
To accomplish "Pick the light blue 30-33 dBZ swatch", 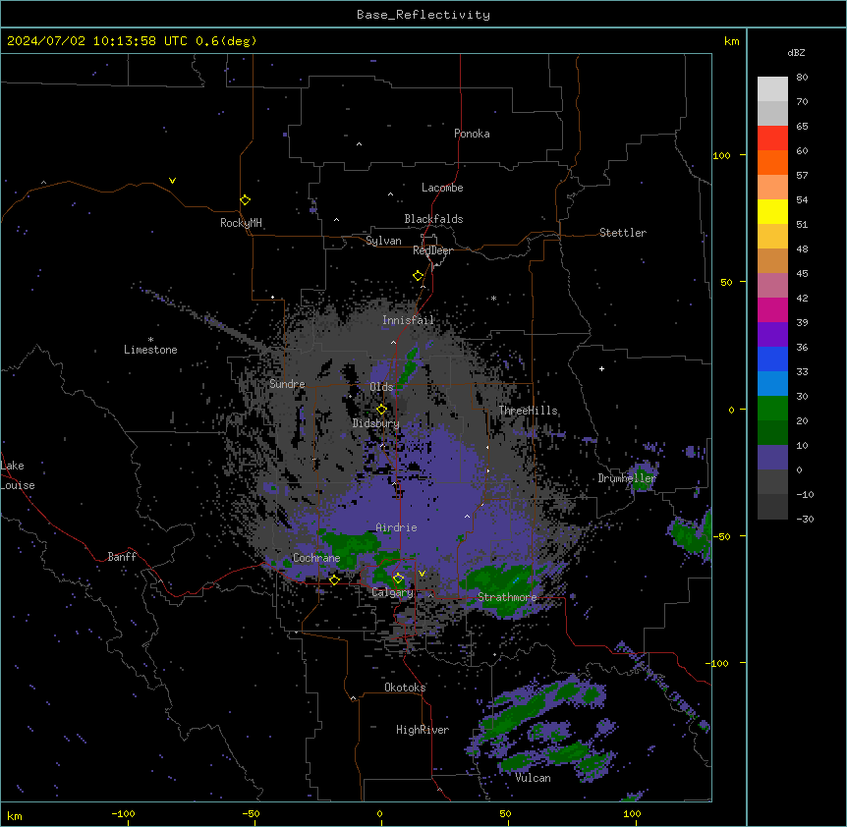I will 772,384.
